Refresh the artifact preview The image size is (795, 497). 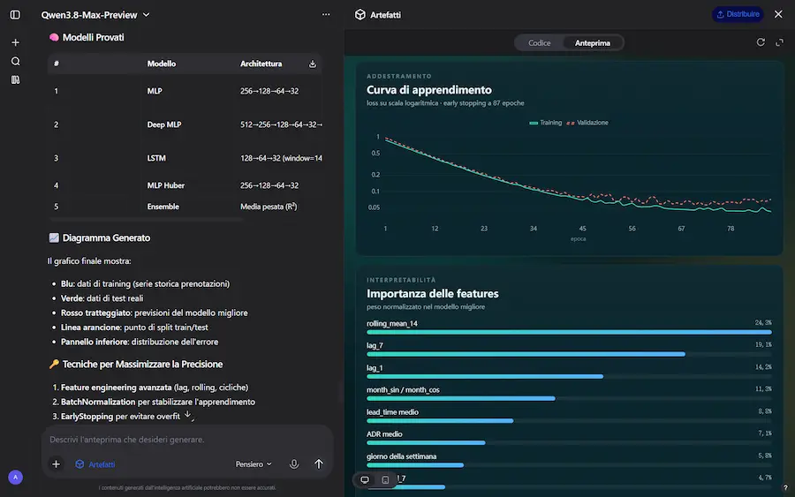click(x=761, y=42)
